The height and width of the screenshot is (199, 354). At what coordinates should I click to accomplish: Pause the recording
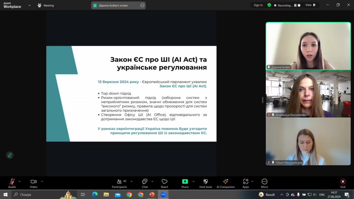tap(295, 5)
